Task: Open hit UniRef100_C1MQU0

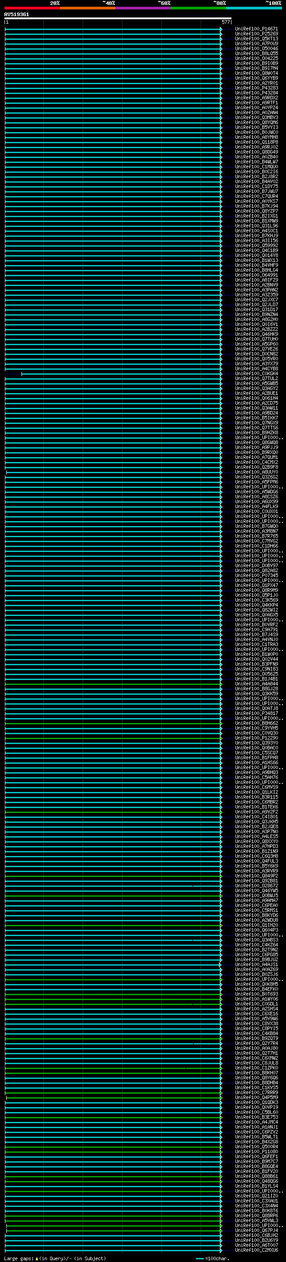Action: pos(256,167)
